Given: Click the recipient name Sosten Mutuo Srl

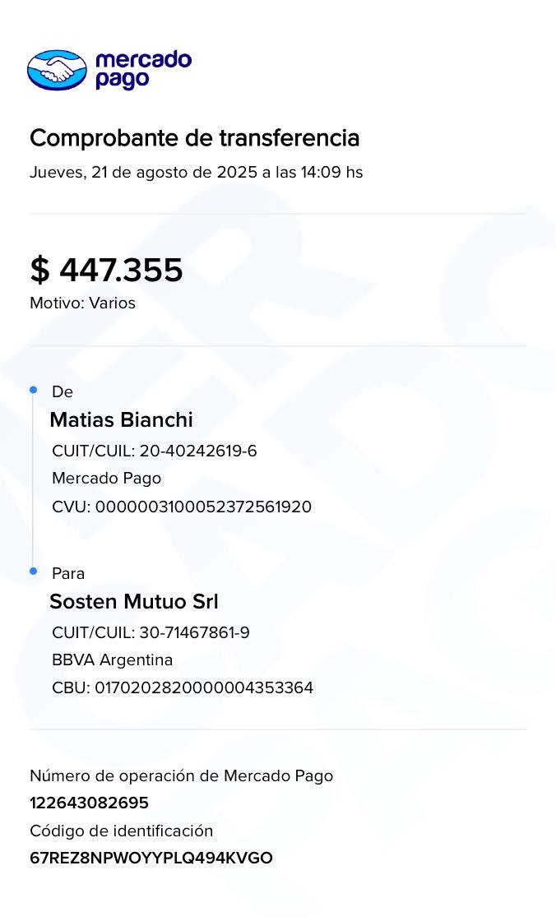Looking at the screenshot, I should point(133,601).
